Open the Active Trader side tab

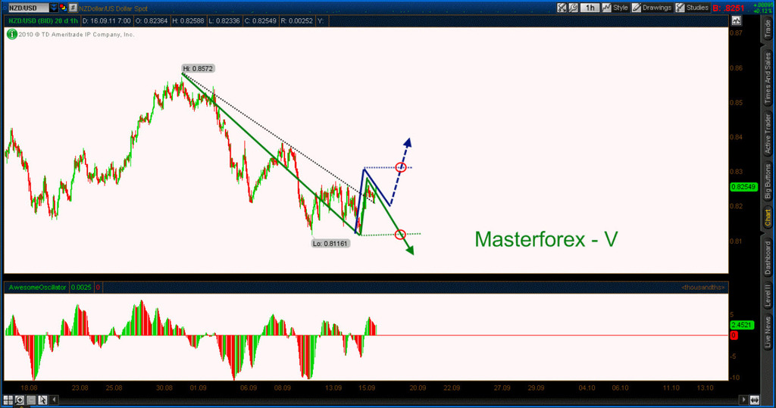click(x=768, y=133)
